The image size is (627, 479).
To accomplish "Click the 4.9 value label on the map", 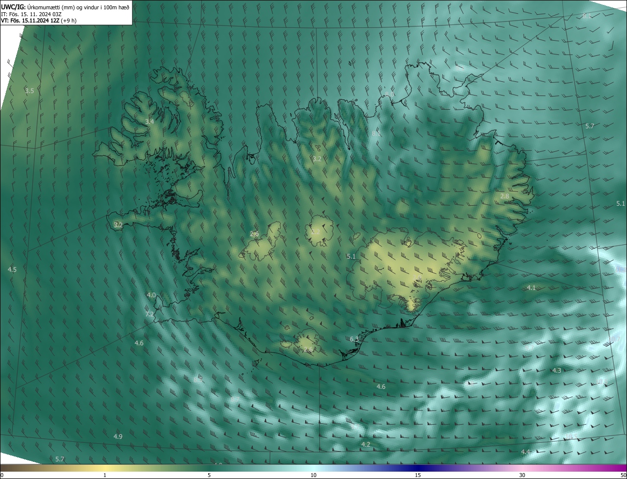I will click(118, 436).
